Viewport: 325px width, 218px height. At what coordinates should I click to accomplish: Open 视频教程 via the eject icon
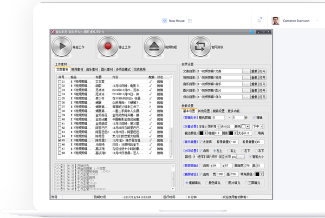point(154,47)
